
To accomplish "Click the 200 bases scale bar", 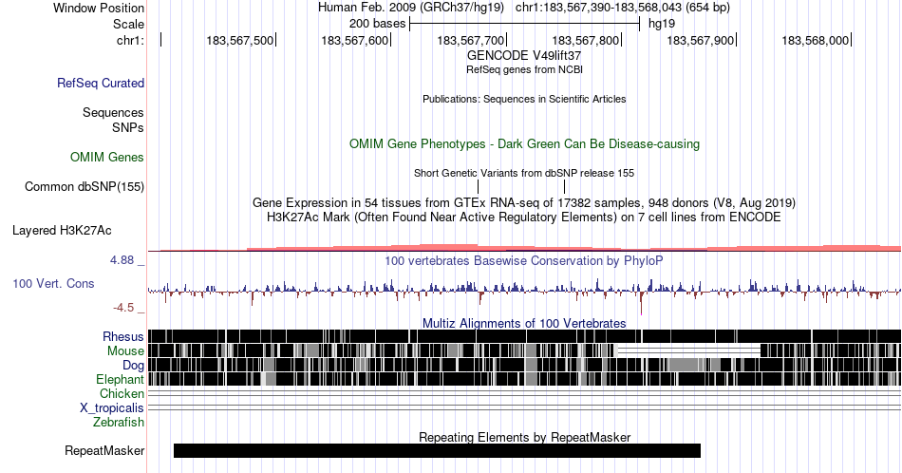I will [524, 24].
